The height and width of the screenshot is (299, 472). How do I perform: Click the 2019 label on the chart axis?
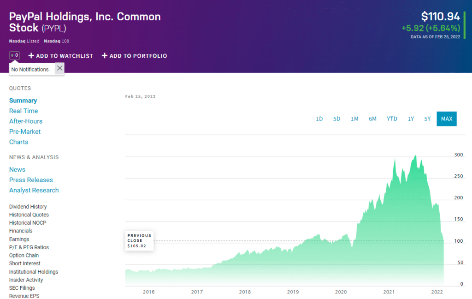(x=293, y=292)
